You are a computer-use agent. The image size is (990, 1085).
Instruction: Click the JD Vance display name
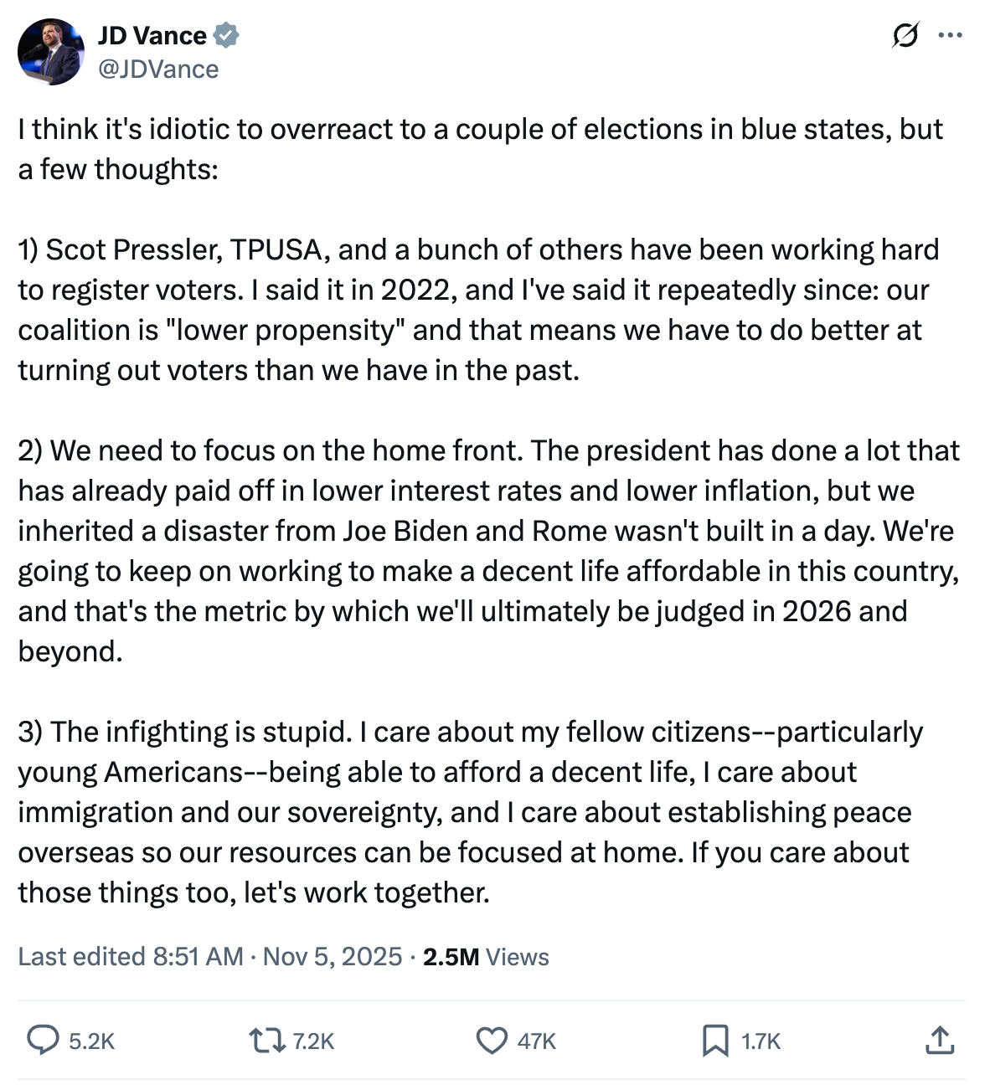(x=152, y=36)
